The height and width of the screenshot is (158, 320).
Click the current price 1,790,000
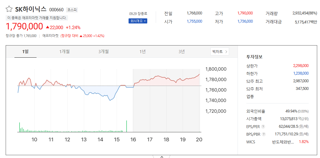pyautogui.click(x=24, y=27)
